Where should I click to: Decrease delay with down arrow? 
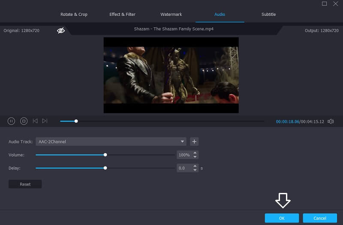point(195,170)
